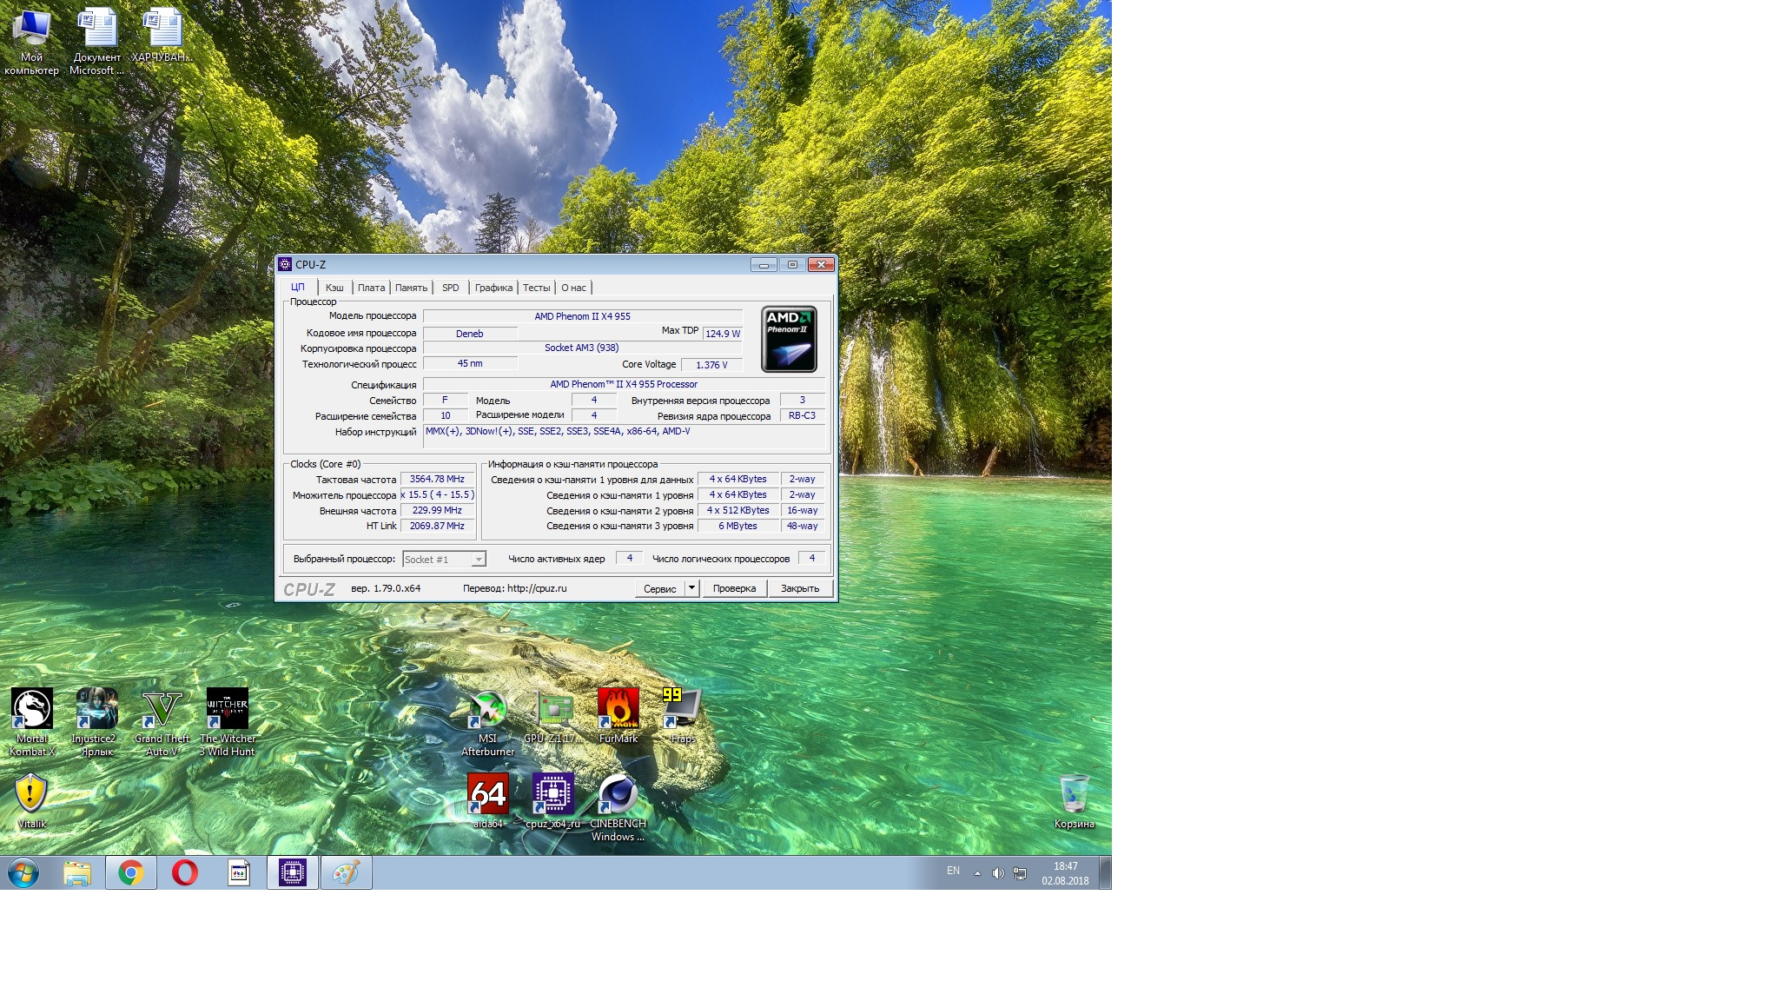Open Google Chrome from the taskbar
This screenshot has width=1779, height=1001.
pos(131,872)
